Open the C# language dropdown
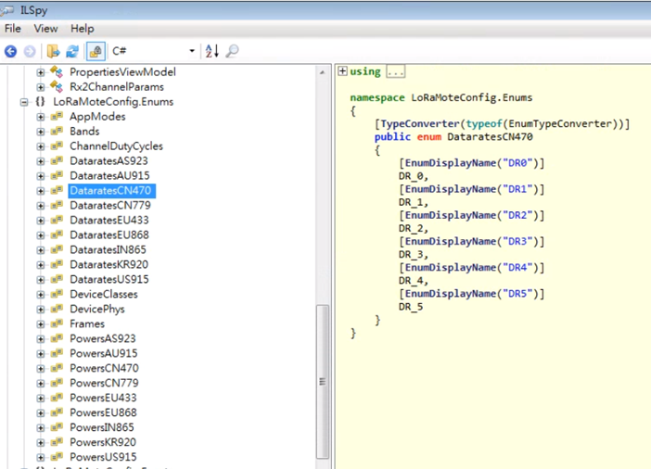651x469 pixels. 153,51
